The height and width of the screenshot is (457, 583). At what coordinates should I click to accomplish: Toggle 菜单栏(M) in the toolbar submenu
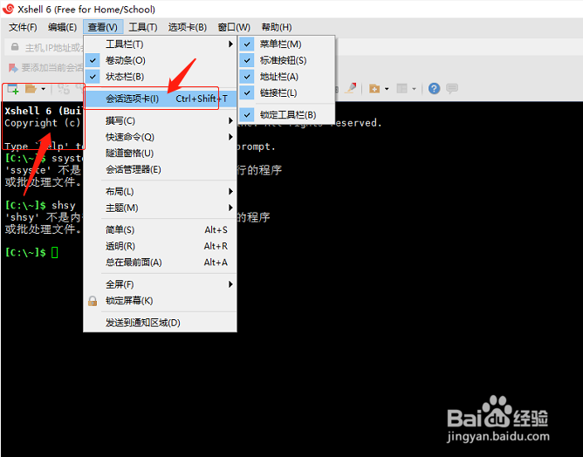(x=286, y=44)
